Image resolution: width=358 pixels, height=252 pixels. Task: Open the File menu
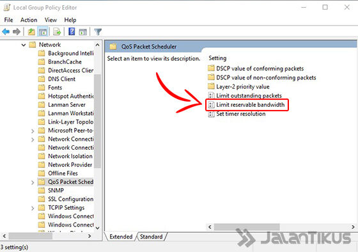9,20
